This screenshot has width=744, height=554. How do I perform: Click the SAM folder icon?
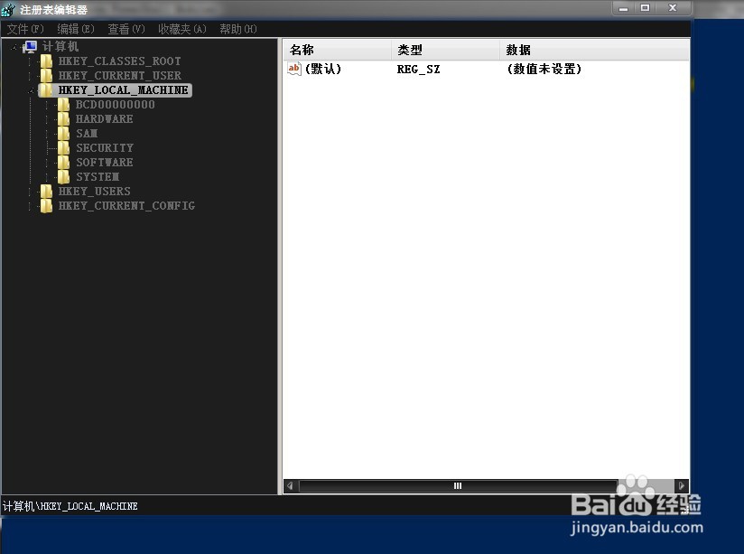63,134
